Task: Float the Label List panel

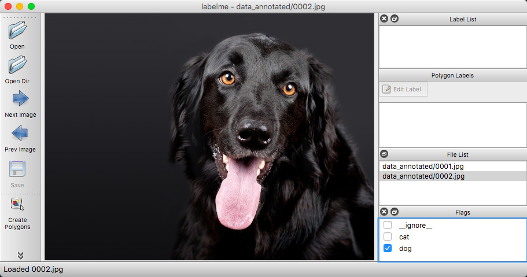Action: coord(394,19)
